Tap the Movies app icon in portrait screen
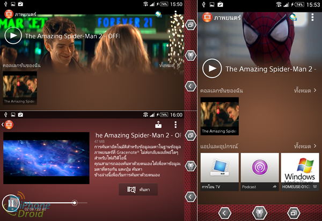Screen dimensions: 322x221 (207, 17)
